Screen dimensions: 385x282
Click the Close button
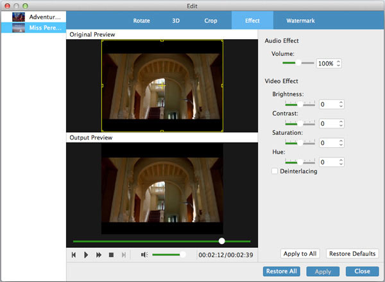click(362, 271)
